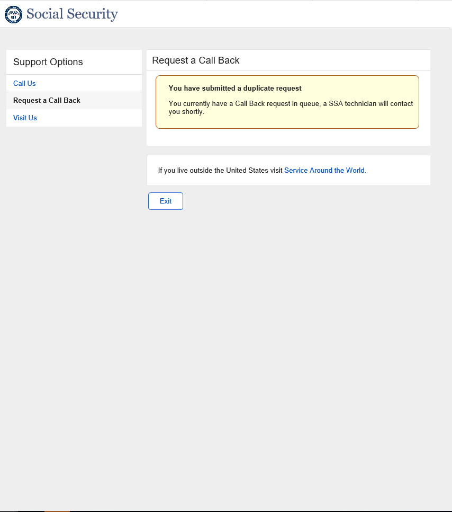Click the word 'visit' before Service link

[276, 170]
